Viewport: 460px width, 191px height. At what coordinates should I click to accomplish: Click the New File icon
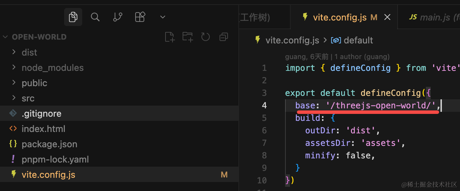click(x=170, y=37)
